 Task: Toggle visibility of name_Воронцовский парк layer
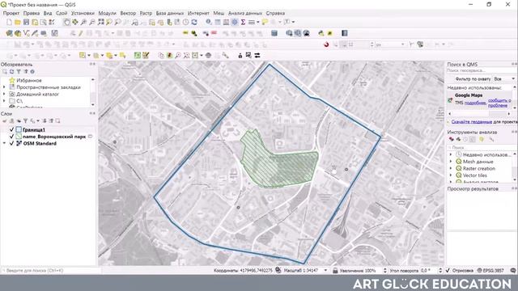coord(12,137)
